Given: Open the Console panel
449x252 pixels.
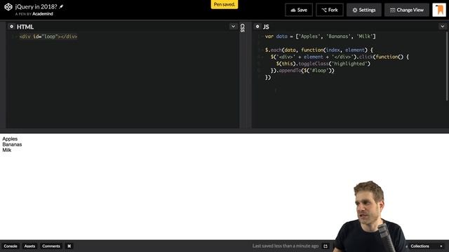Looking at the screenshot, I should [11, 246].
